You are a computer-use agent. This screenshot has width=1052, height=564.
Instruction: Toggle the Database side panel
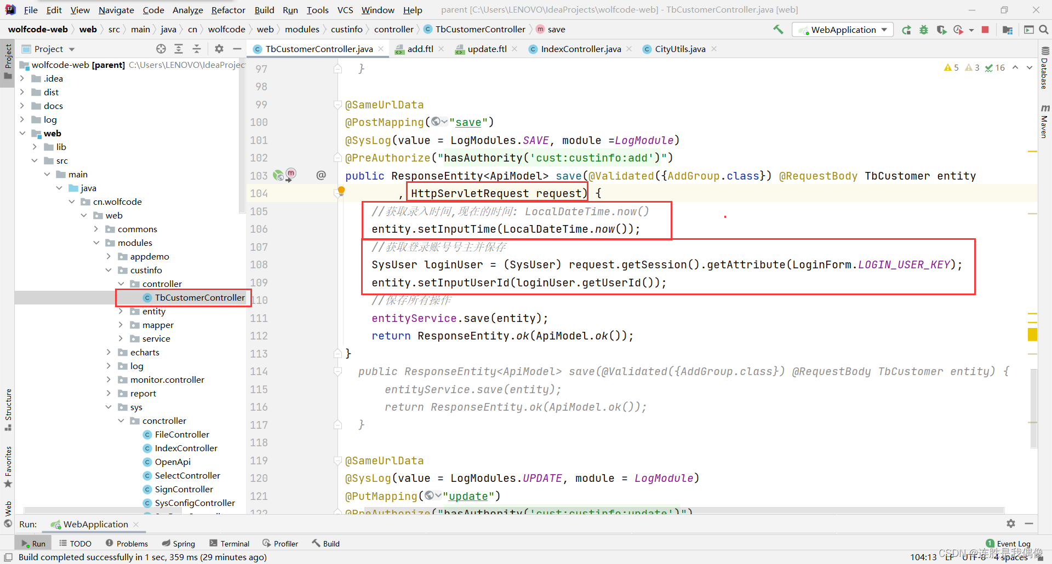(1044, 68)
